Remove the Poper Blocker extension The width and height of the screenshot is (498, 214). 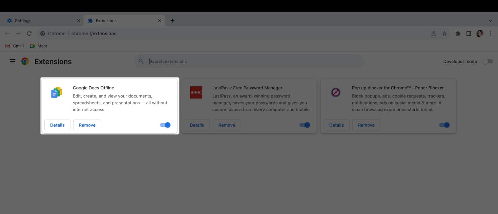[366, 125]
